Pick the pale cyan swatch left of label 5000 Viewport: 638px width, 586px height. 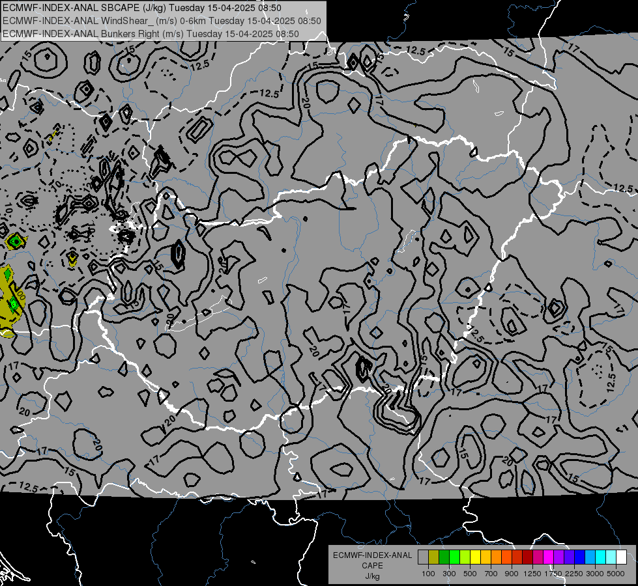[611, 557]
